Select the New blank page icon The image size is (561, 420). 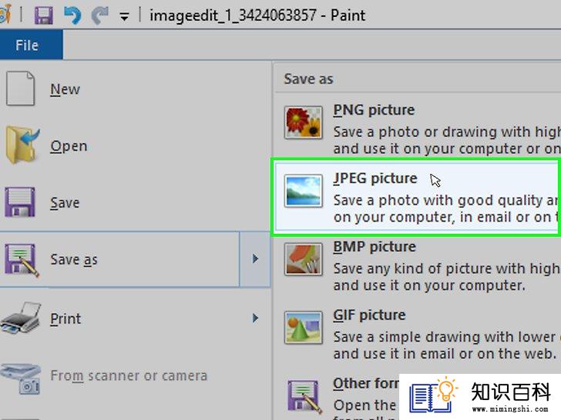click(x=20, y=88)
